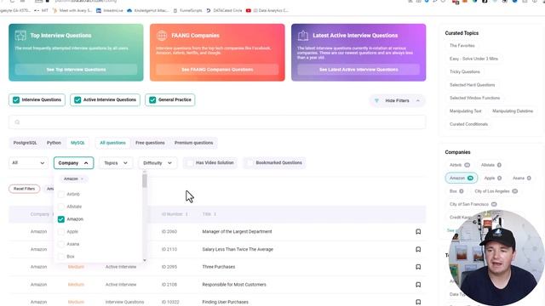Select Airbnb chip in Companies sidebar
Viewport: 545px width, 306px height.
460,165
